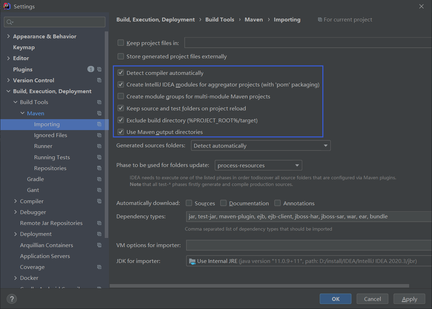Click the per-project icon beside Arquillian Containers
Screen dimensions: 432x309
coord(99,245)
